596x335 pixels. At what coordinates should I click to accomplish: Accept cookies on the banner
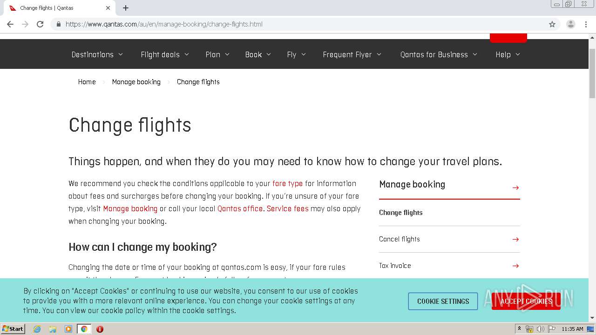526,301
